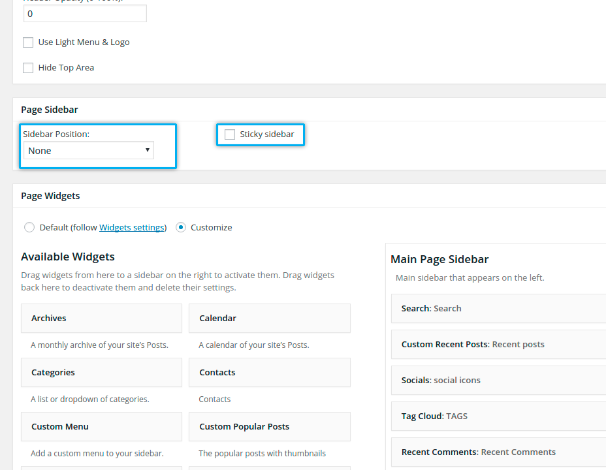Image resolution: width=606 pixels, height=470 pixels.
Task: Open the Sidebar Position dropdown
Action: click(x=89, y=151)
